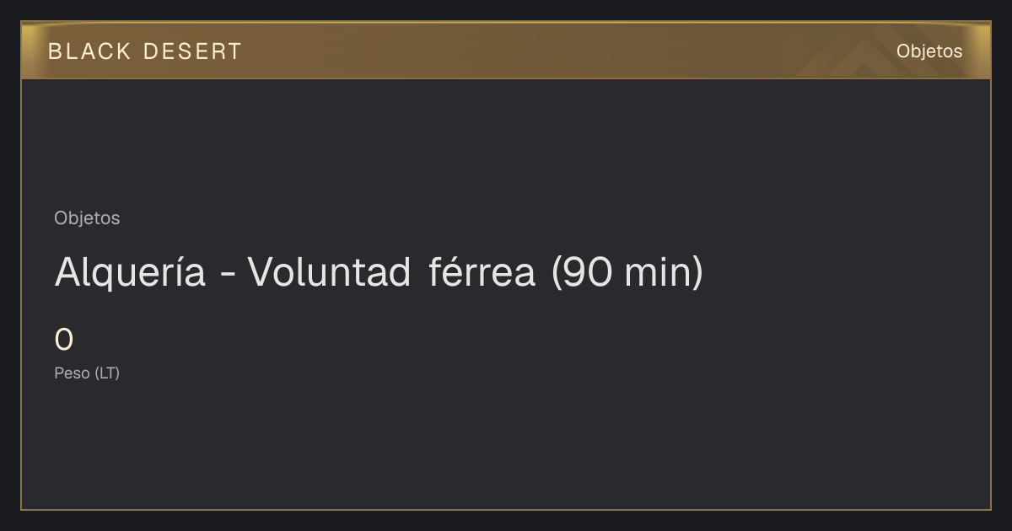Select the Peso (LT) label
The width and height of the screenshot is (1012, 531).
point(87,373)
